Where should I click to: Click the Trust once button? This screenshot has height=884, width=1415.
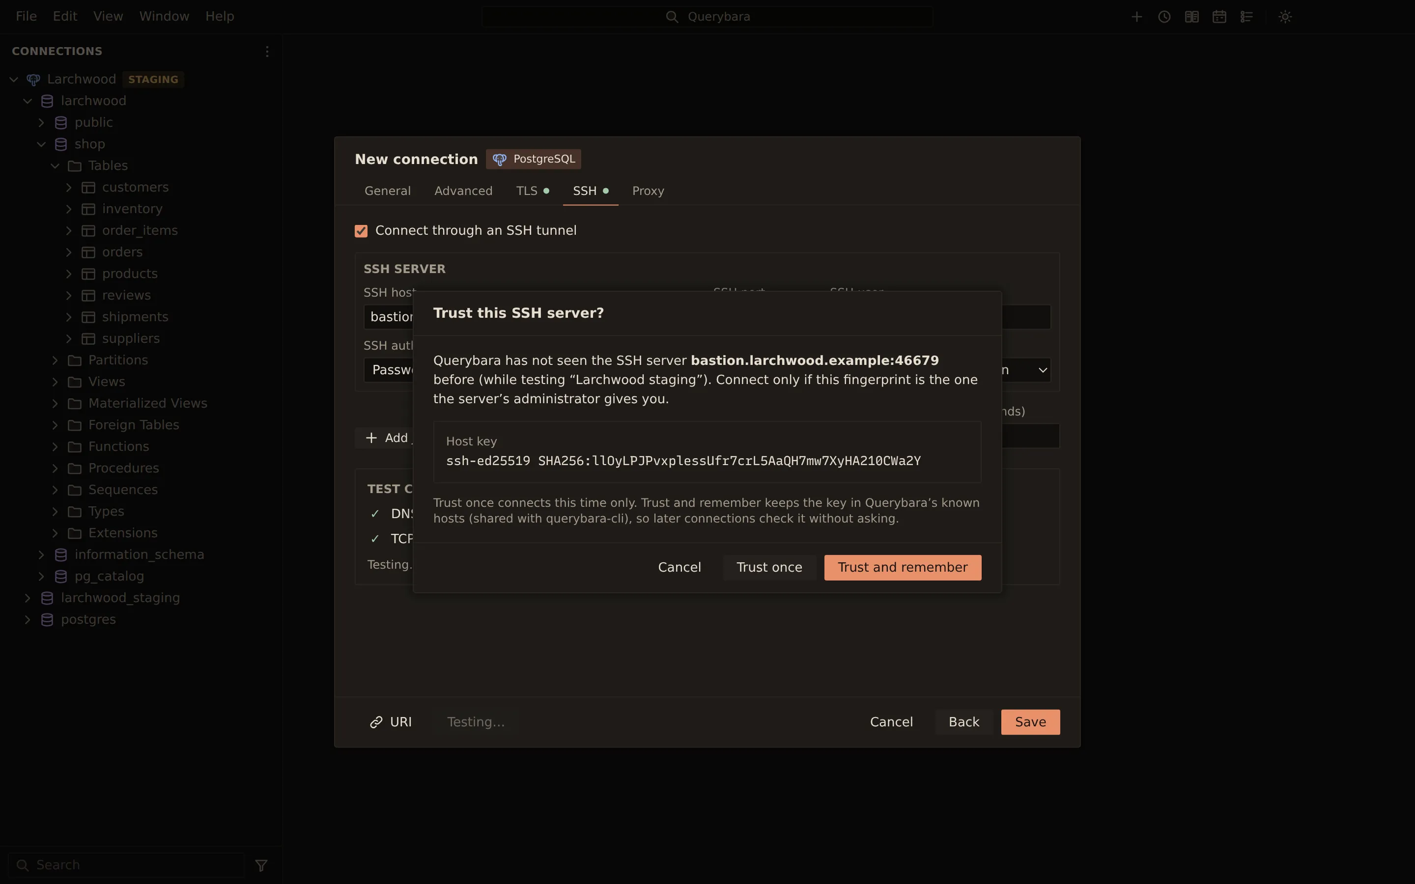[769, 568]
